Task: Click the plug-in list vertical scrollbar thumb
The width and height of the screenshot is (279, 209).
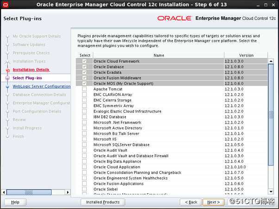Action: coord(271,115)
